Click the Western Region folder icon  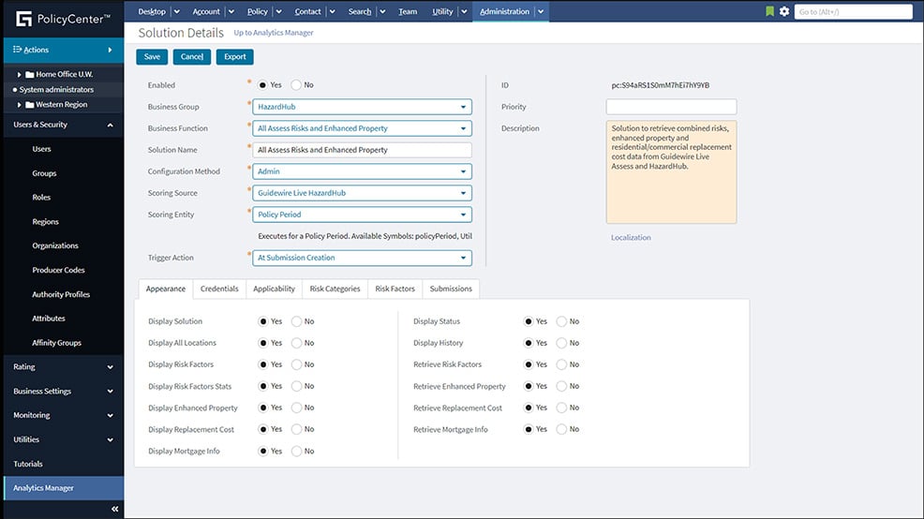[30, 105]
